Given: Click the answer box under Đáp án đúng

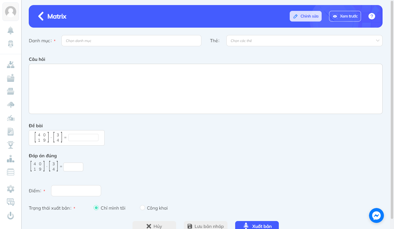Looking at the screenshot, I should [x=73, y=167].
